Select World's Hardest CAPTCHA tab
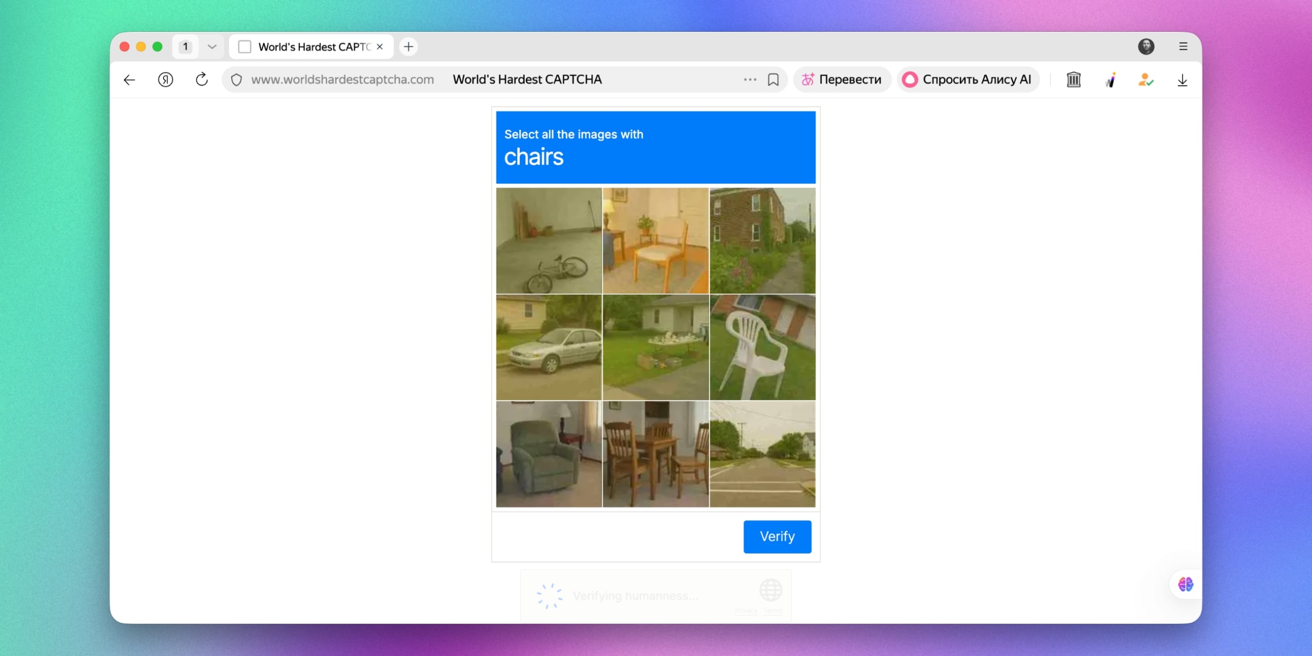This screenshot has width=1312, height=656. click(x=311, y=47)
